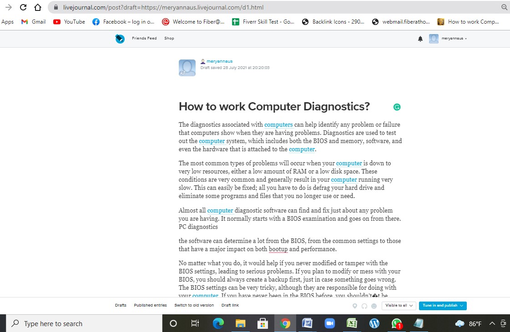510x332 pixels.
Task: Click Switch to old version
Action: click(194, 305)
